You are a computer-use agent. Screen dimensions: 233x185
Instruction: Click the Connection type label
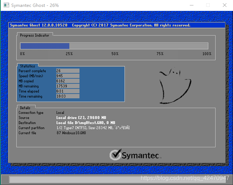[31, 113]
